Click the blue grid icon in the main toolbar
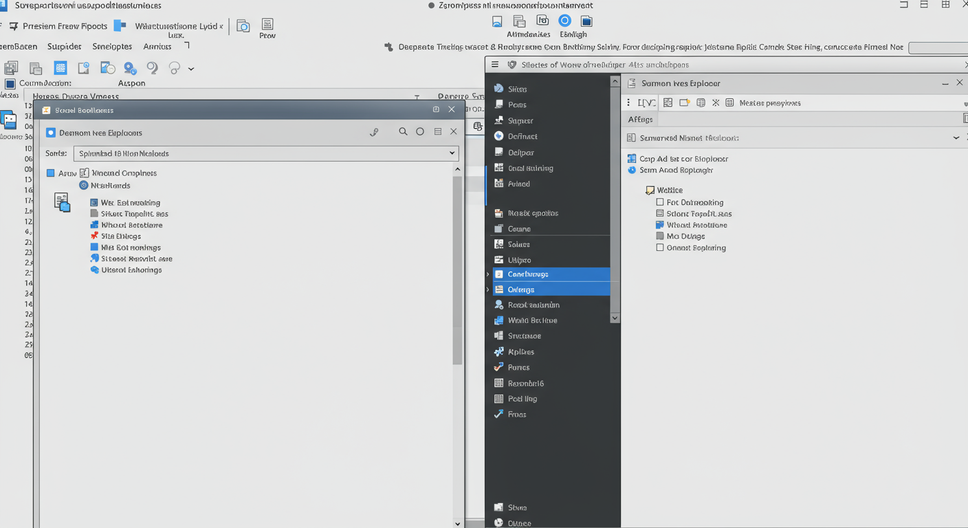Image resolution: width=968 pixels, height=528 pixels. (60, 67)
